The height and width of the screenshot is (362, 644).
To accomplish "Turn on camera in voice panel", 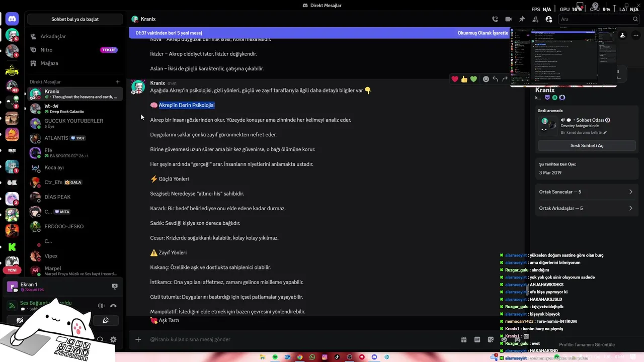I will tap(20, 320).
